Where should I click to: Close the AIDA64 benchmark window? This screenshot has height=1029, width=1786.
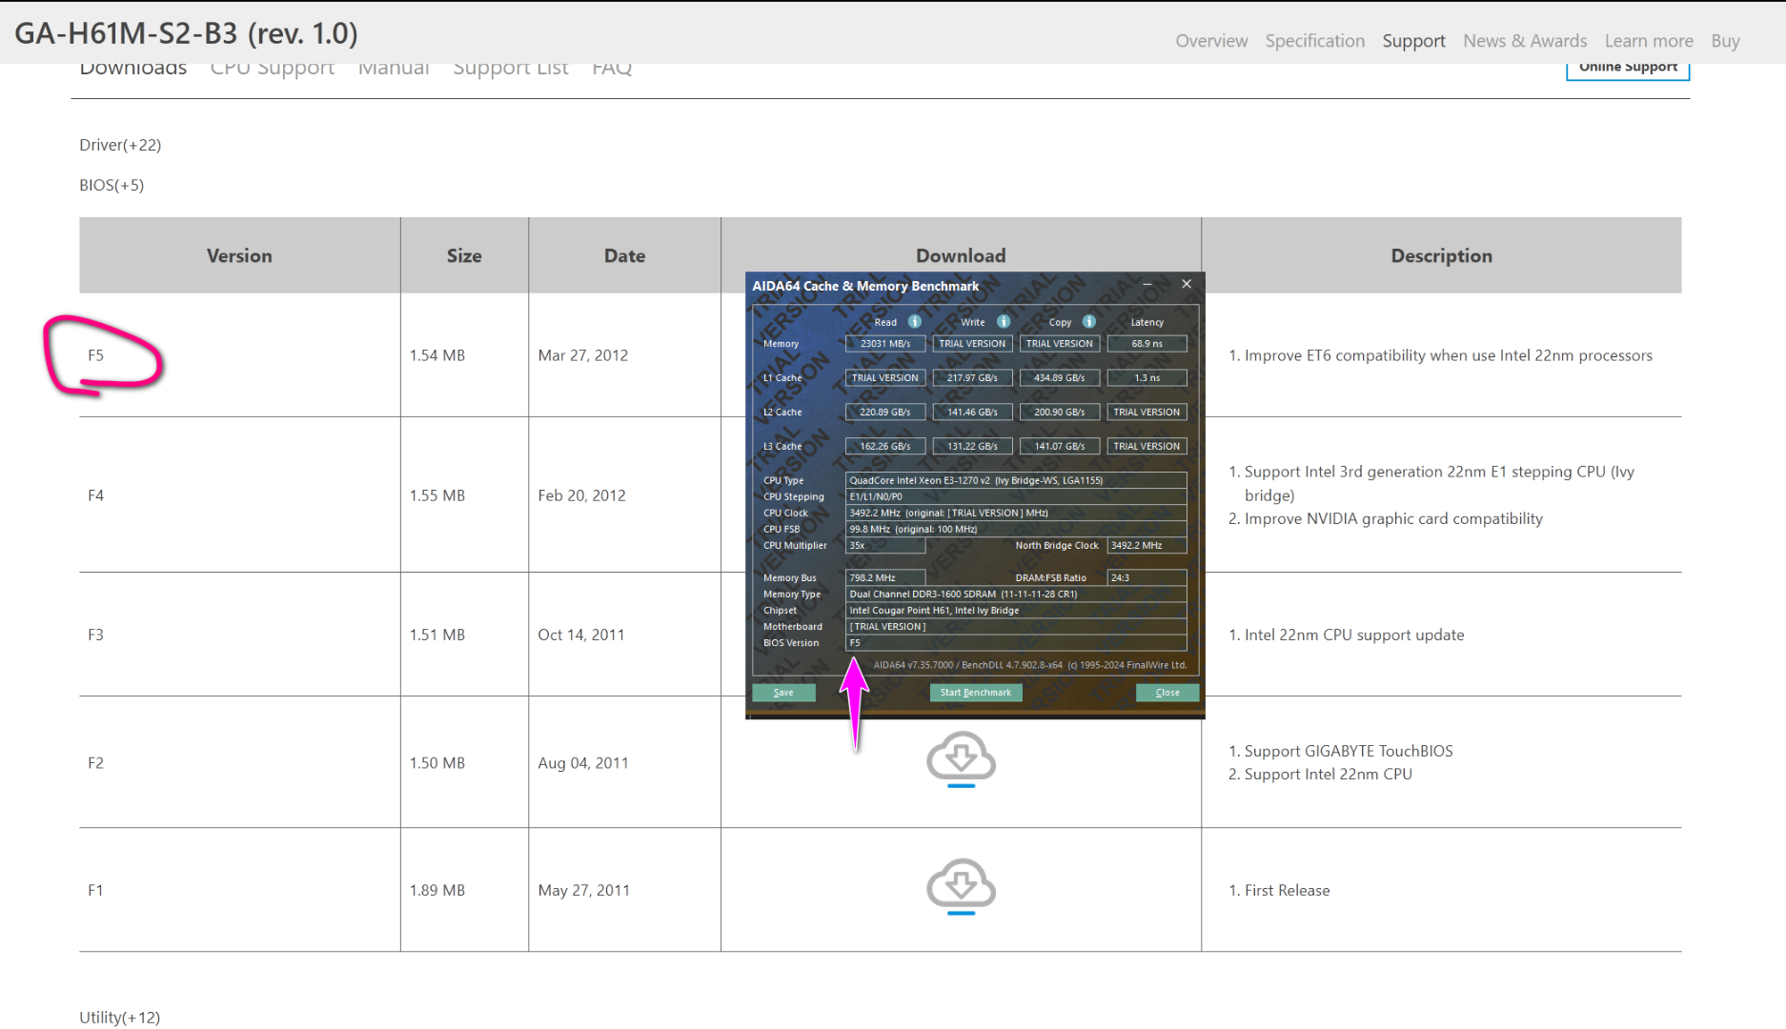pyautogui.click(x=1187, y=285)
